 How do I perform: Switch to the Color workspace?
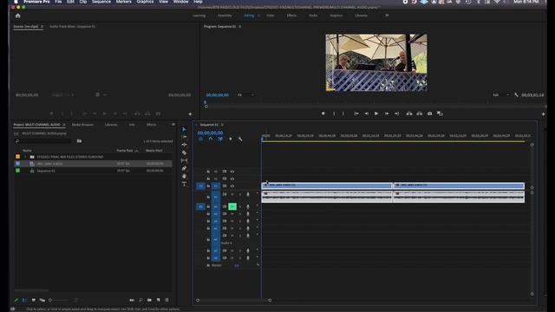tap(270, 16)
